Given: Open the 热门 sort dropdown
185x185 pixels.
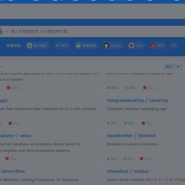Looking at the screenshot, I should tap(173, 67).
